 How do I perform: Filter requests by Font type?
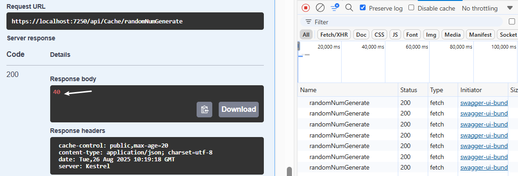click(x=412, y=34)
